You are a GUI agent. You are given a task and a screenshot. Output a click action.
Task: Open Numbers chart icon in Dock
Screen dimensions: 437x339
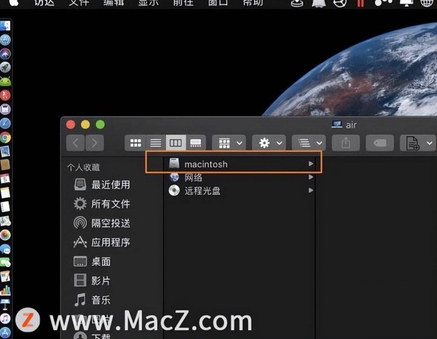coord(5,291)
